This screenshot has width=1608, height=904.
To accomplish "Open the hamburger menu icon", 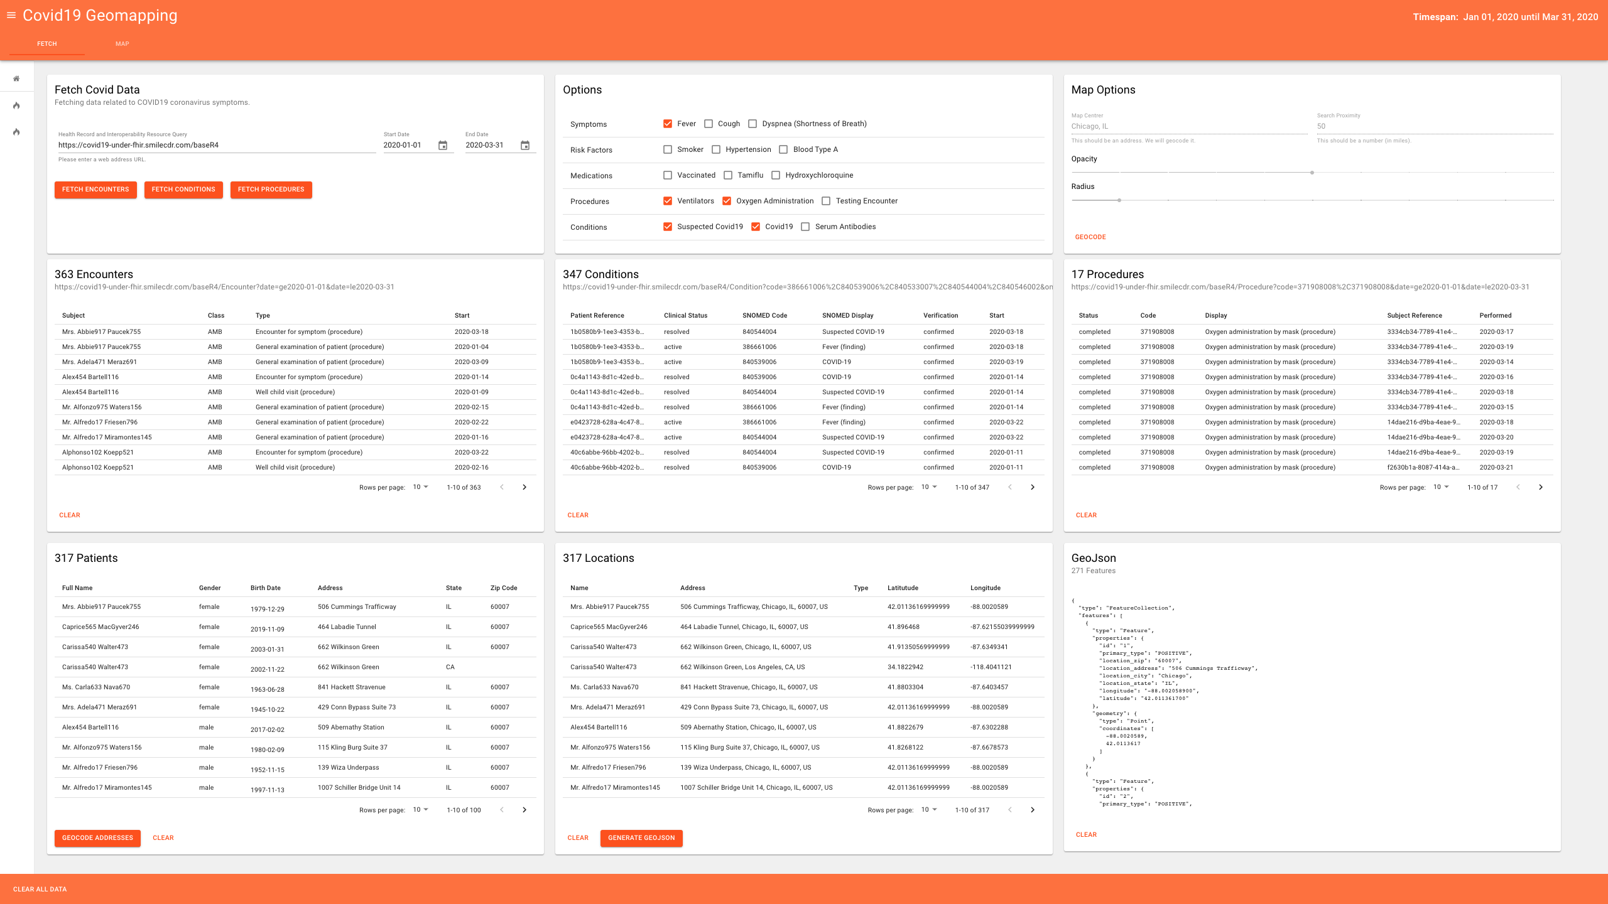I will [11, 16].
